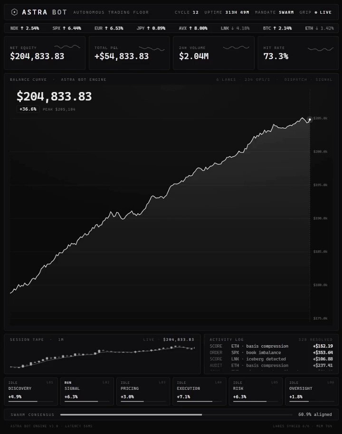342x434 pixels.
Task: Select the latest point marker on balance curve
Action: point(310,120)
